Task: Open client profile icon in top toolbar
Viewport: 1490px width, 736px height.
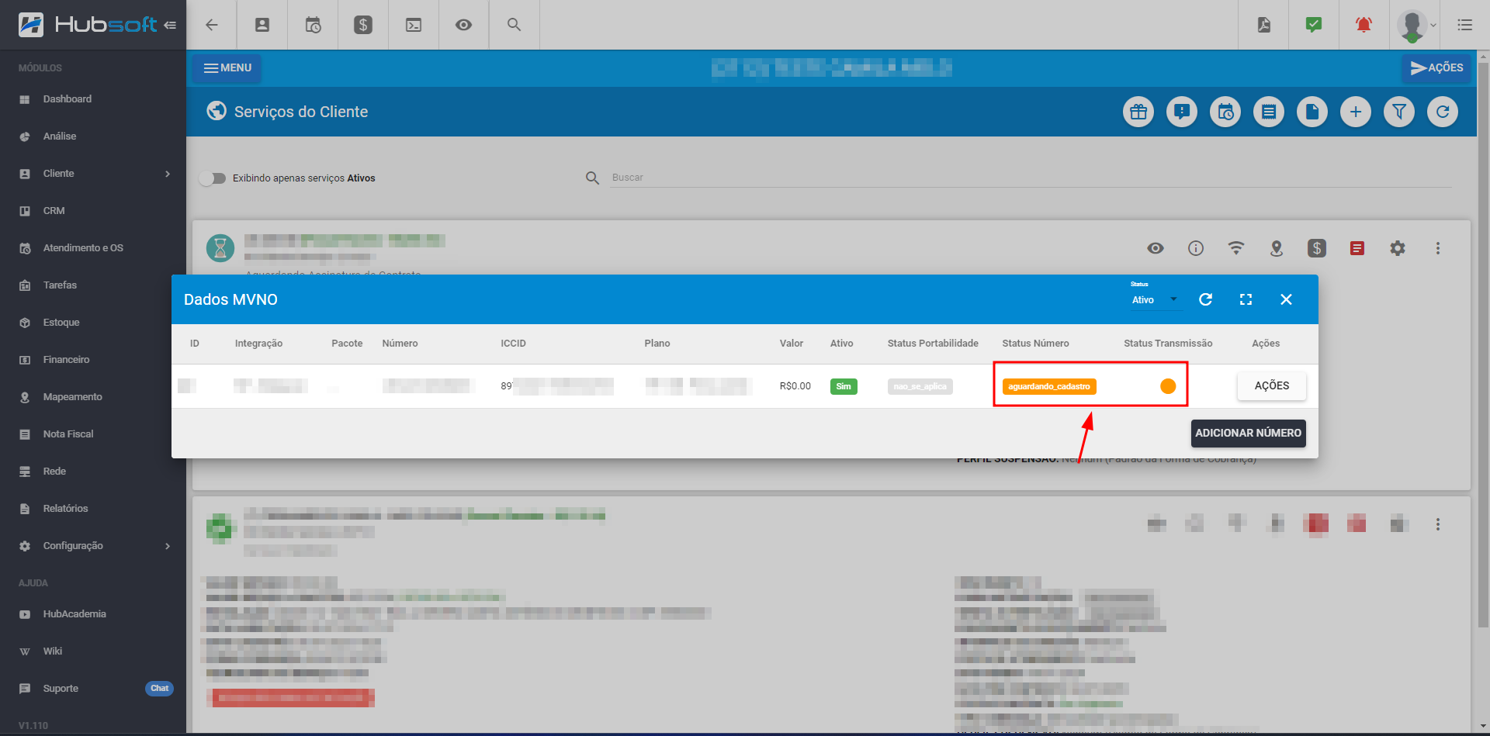Action: 262,25
